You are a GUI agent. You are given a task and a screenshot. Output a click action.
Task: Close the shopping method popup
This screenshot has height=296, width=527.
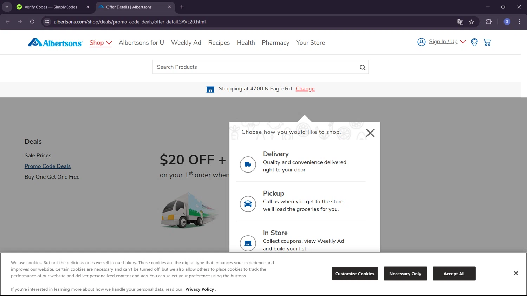click(x=370, y=133)
